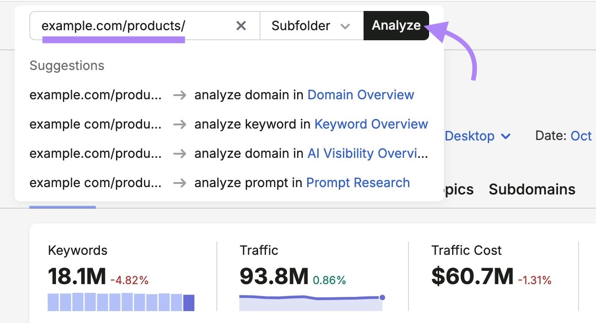Click the Traffic Cost $60.7M value
Screen dimensions: 596x323
tap(472, 276)
